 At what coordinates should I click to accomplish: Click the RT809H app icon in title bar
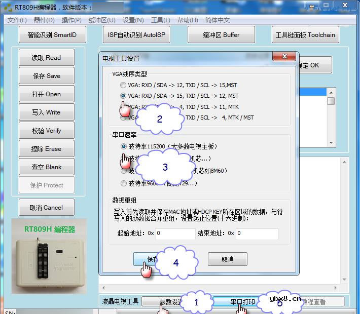8,7
